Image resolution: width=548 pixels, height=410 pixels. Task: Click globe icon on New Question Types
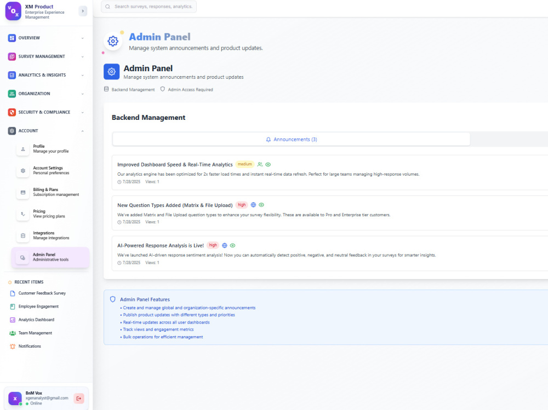253,205
